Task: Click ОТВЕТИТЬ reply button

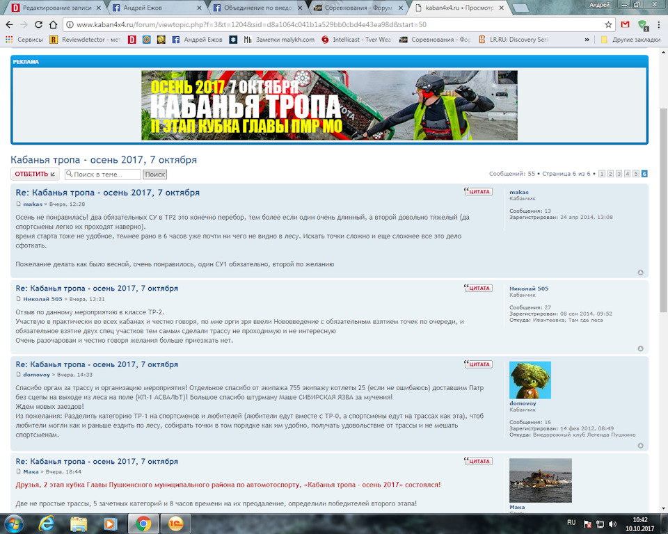Action: point(35,174)
